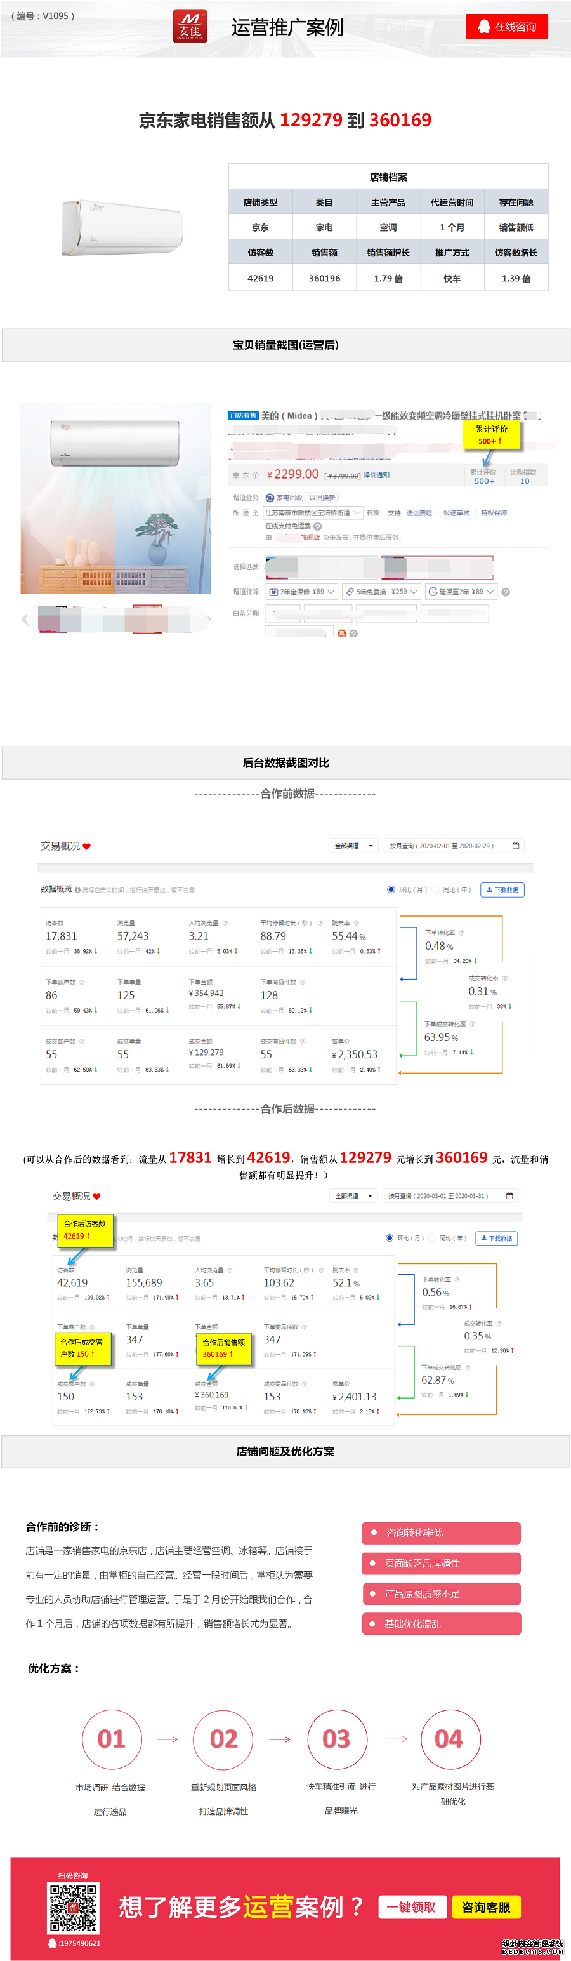Click help icon beside 成交转化率 0.35%
The width and height of the screenshot is (571, 1961).
[x=499, y=1324]
